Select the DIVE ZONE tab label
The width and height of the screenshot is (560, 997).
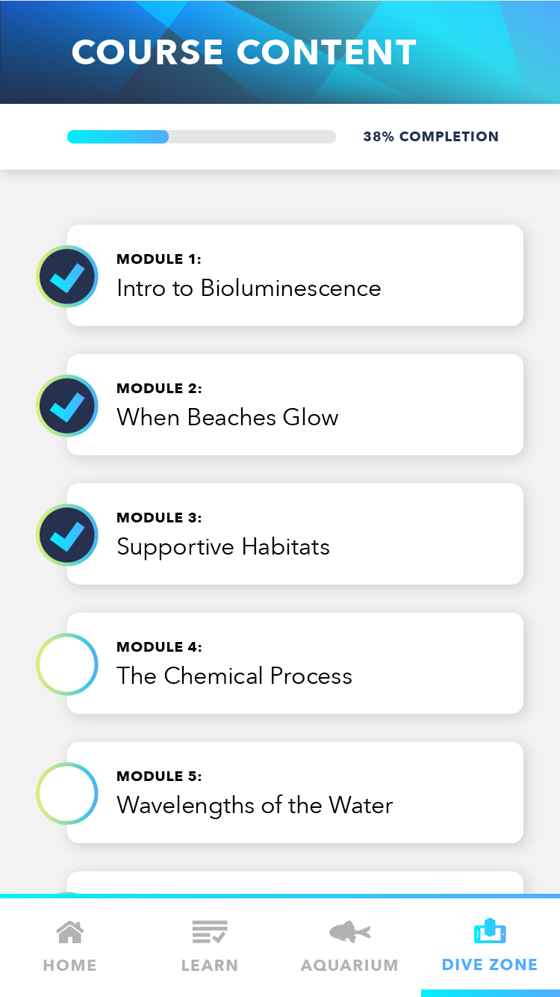(490, 965)
